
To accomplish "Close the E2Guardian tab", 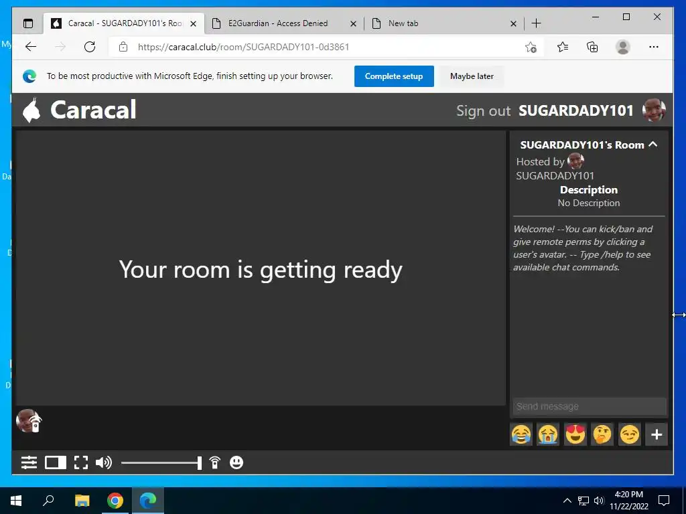I will (353, 23).
